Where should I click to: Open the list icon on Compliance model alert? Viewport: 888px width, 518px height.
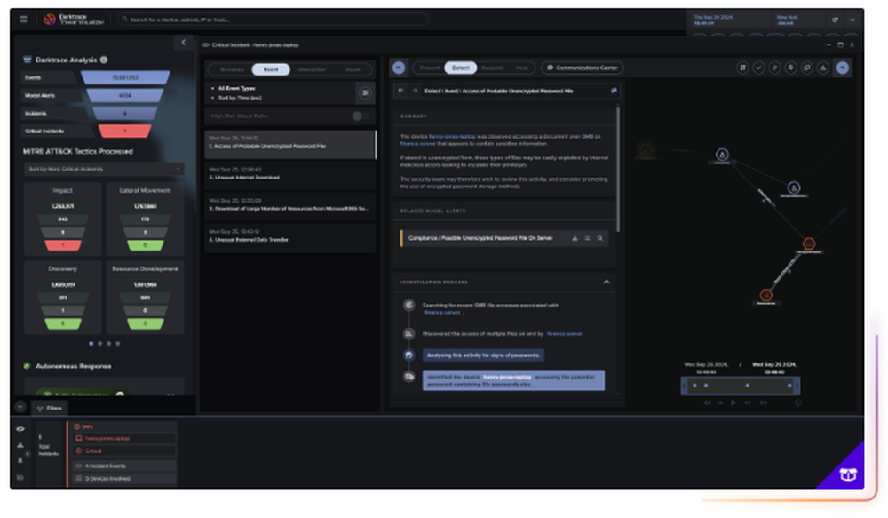coord(587,239)
